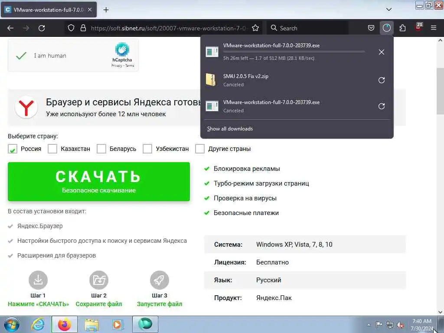Open a new browser tab

[106, 10]
